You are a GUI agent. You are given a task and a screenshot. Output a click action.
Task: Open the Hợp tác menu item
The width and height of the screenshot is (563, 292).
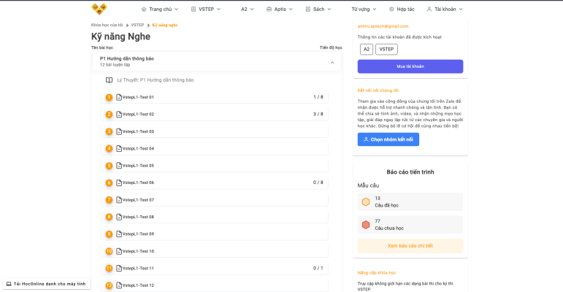pos(402,9)
